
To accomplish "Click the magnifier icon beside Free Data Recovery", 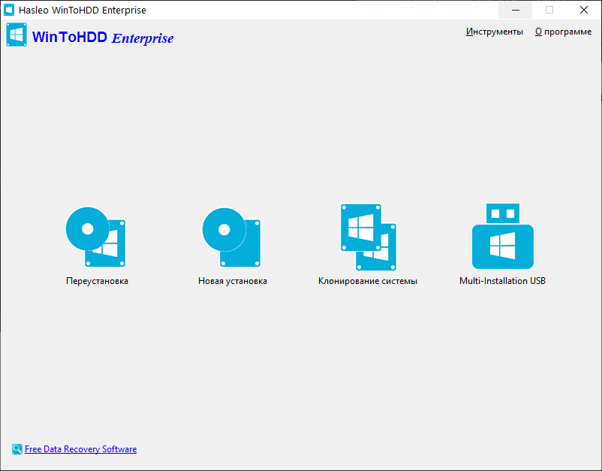I will click(x=17, y=449).
